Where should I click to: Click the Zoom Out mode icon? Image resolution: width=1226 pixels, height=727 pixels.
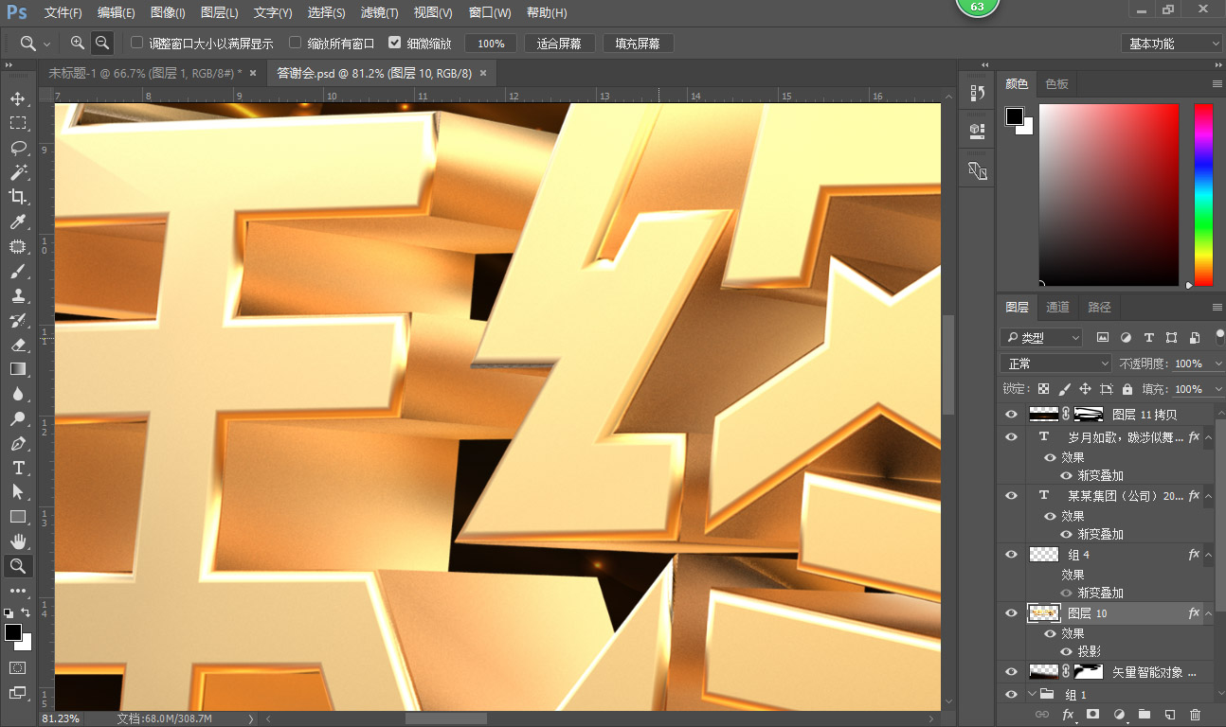(x=102, y=43)
